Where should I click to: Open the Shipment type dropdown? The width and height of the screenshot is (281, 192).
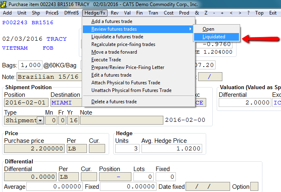(40, 120)
